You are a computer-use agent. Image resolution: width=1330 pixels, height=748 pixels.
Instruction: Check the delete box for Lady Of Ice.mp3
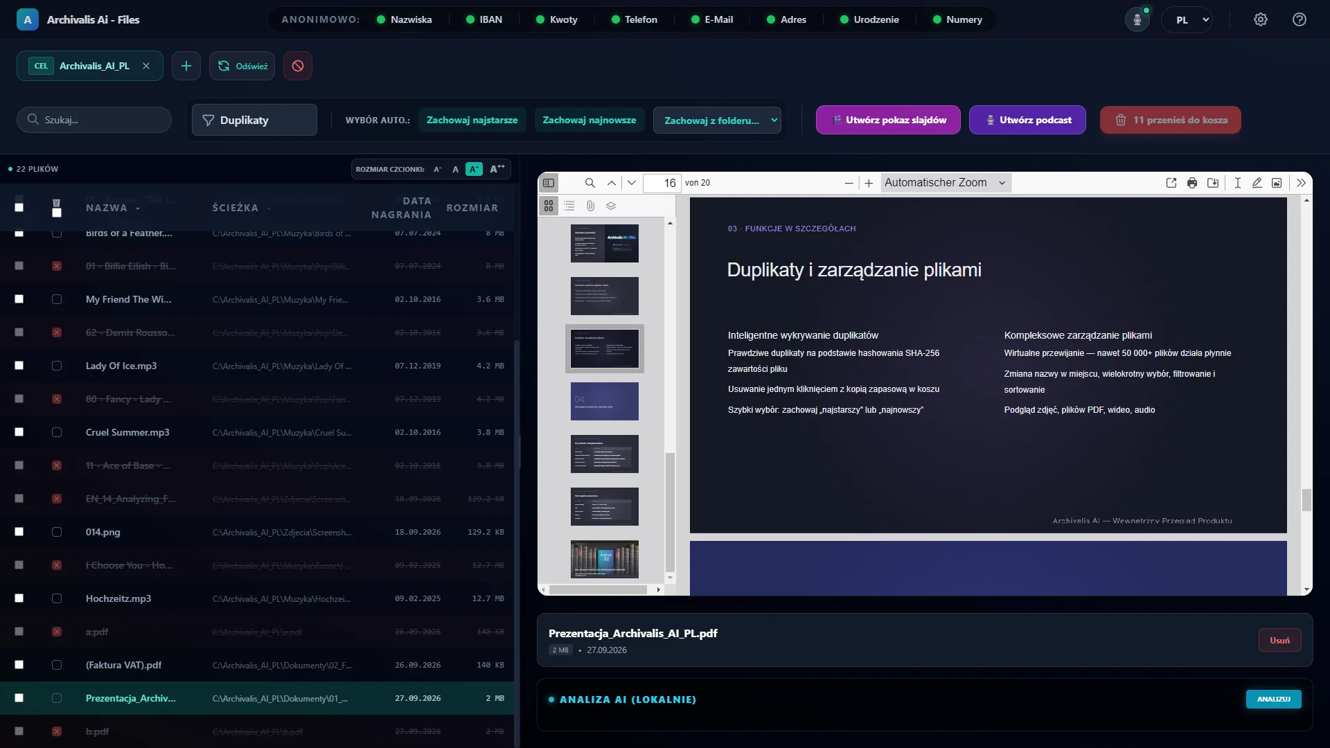[57, 366]
